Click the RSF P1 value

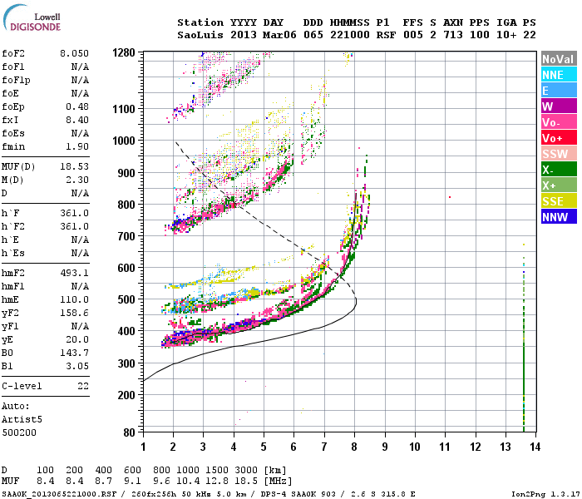click(x=386, y=35)
